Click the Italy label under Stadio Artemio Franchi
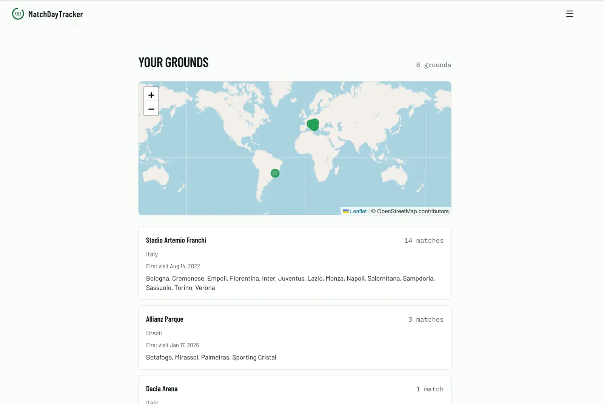 [152, 254]
